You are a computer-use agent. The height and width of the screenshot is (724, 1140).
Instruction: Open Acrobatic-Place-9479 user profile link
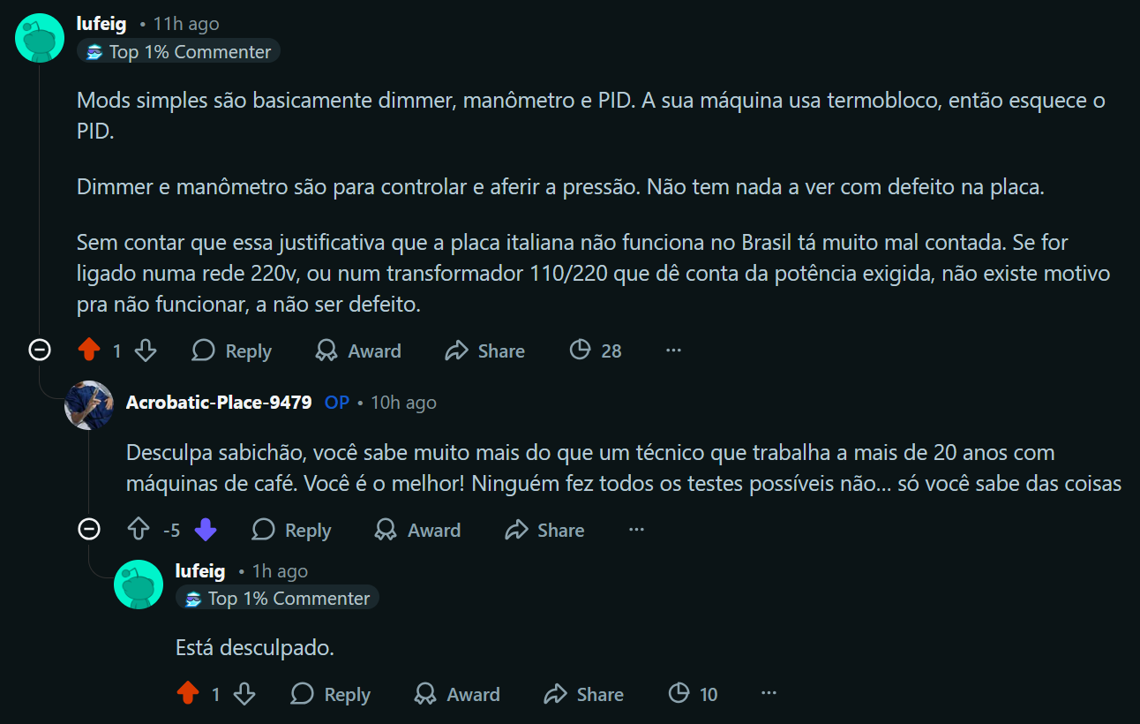219,403
